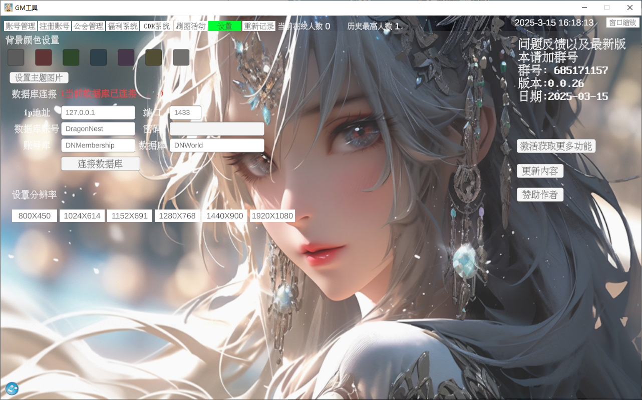642x400 pixels.
Task: Close the GM工具 window
Action: [630, 7]
